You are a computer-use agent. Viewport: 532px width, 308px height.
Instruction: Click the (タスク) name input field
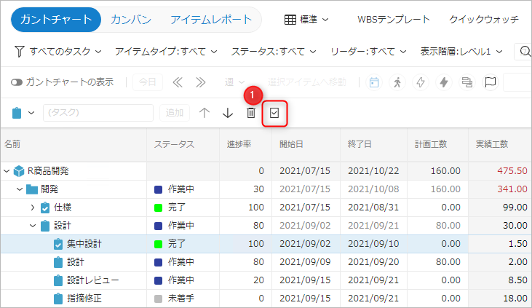pos(98,113)
